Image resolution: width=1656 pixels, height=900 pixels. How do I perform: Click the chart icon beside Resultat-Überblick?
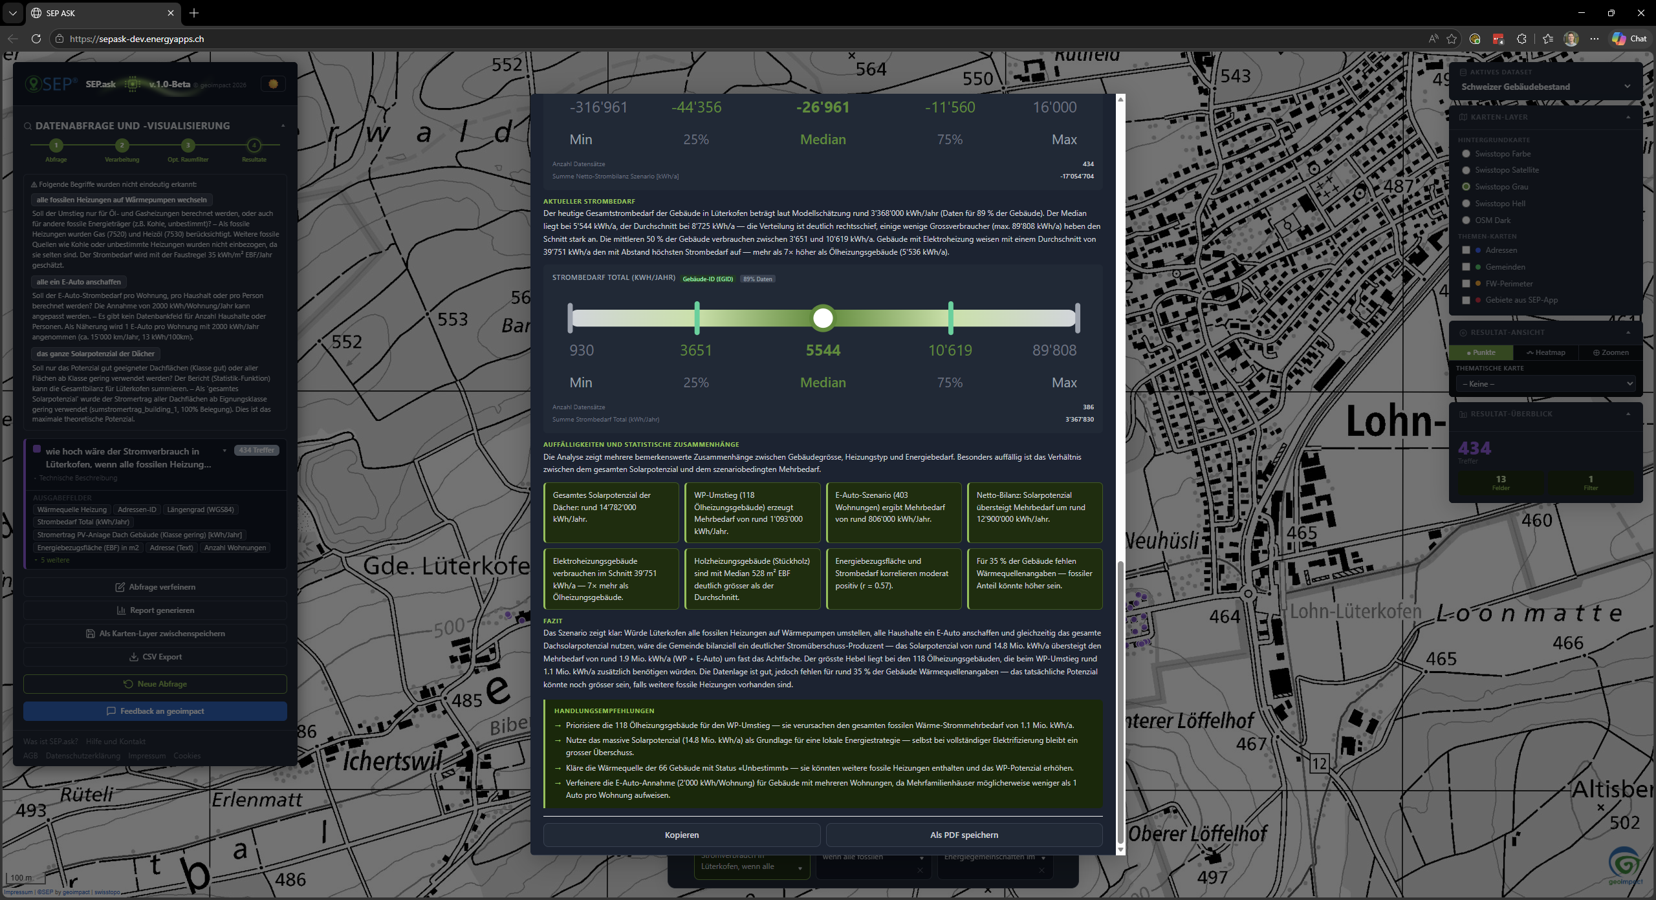click(x=1463, y=414)
